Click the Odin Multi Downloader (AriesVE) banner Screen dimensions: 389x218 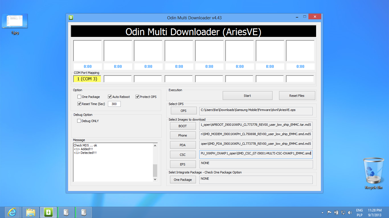pyautogui.click(x=193, y=32)
